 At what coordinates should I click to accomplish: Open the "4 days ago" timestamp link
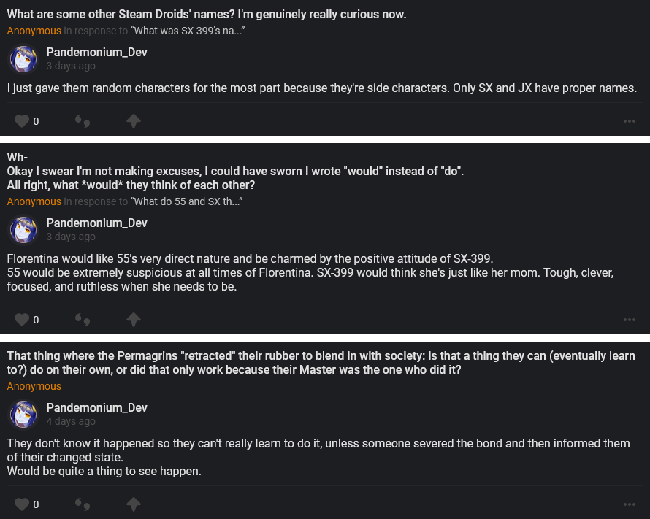(71, 421)
